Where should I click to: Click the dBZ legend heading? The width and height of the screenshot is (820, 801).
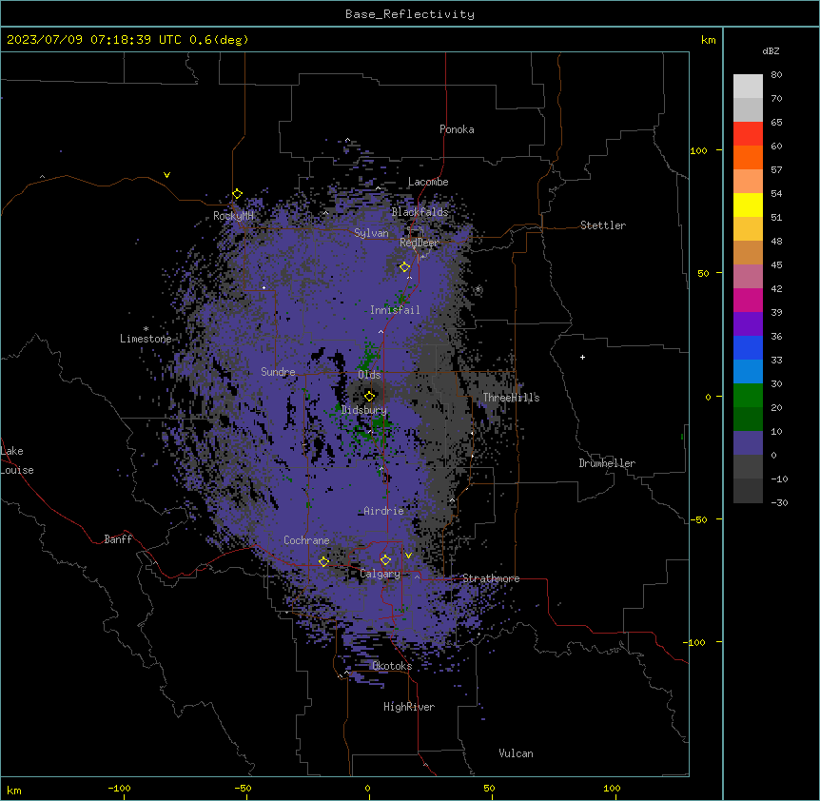771,50
